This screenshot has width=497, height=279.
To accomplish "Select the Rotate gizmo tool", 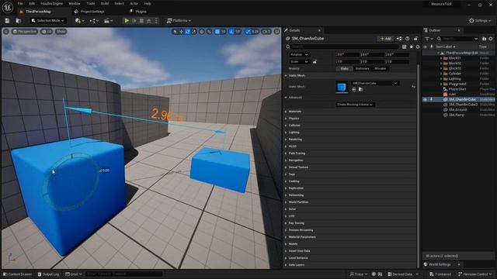I will pos(188,32).
